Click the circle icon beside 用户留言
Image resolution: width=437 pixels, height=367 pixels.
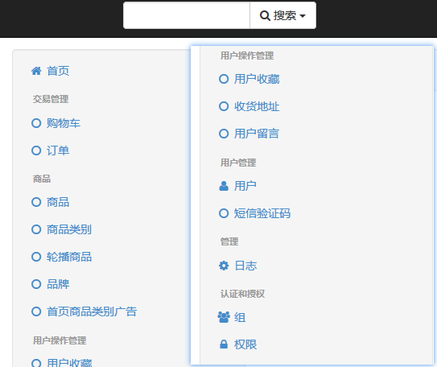point(224,134)
